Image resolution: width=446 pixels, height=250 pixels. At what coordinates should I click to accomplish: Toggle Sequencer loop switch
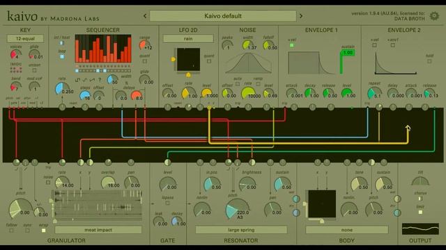pyautogui.click(x=62, y=56)
